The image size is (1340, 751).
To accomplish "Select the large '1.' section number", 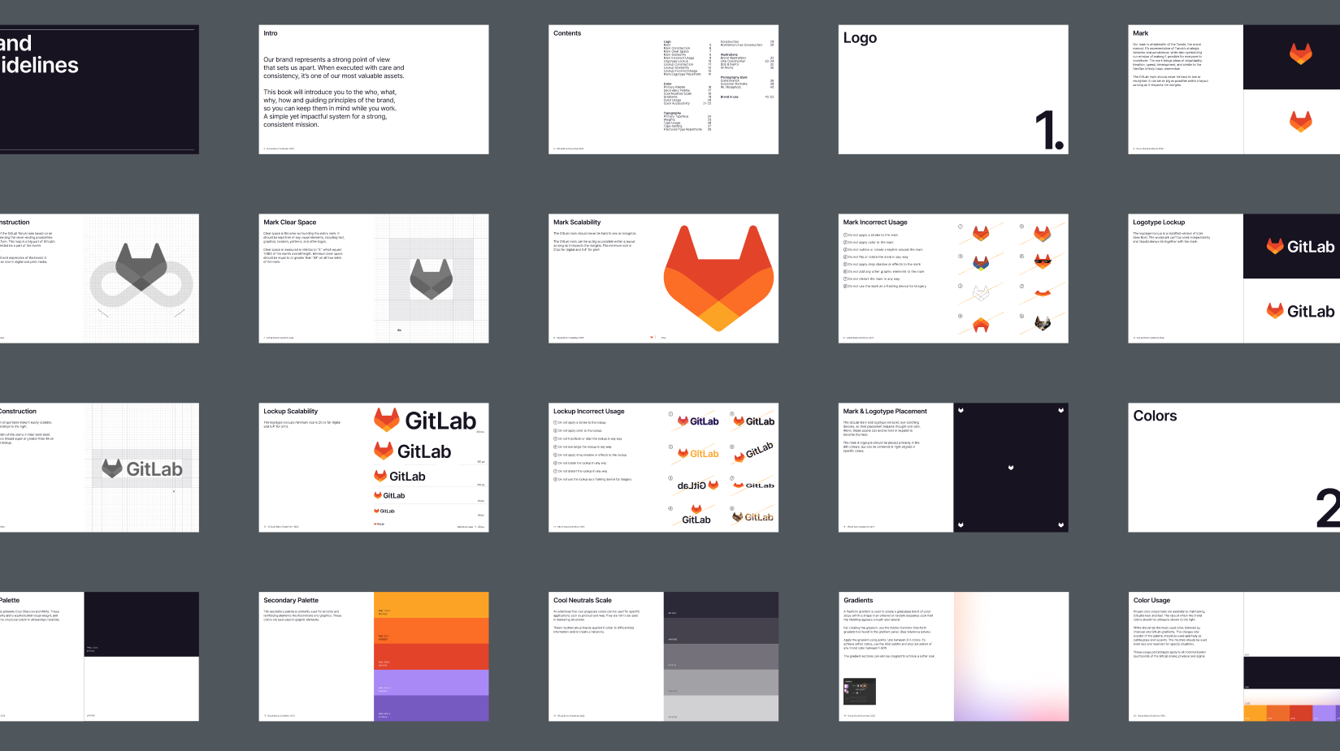I will (x=1049, y=131).
